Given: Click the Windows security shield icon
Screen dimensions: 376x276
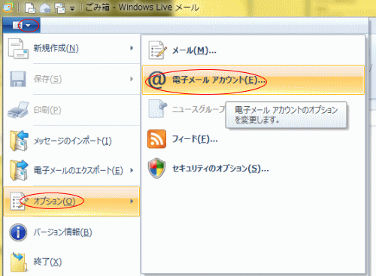Looking at the screenshot, I should (157, 168).
